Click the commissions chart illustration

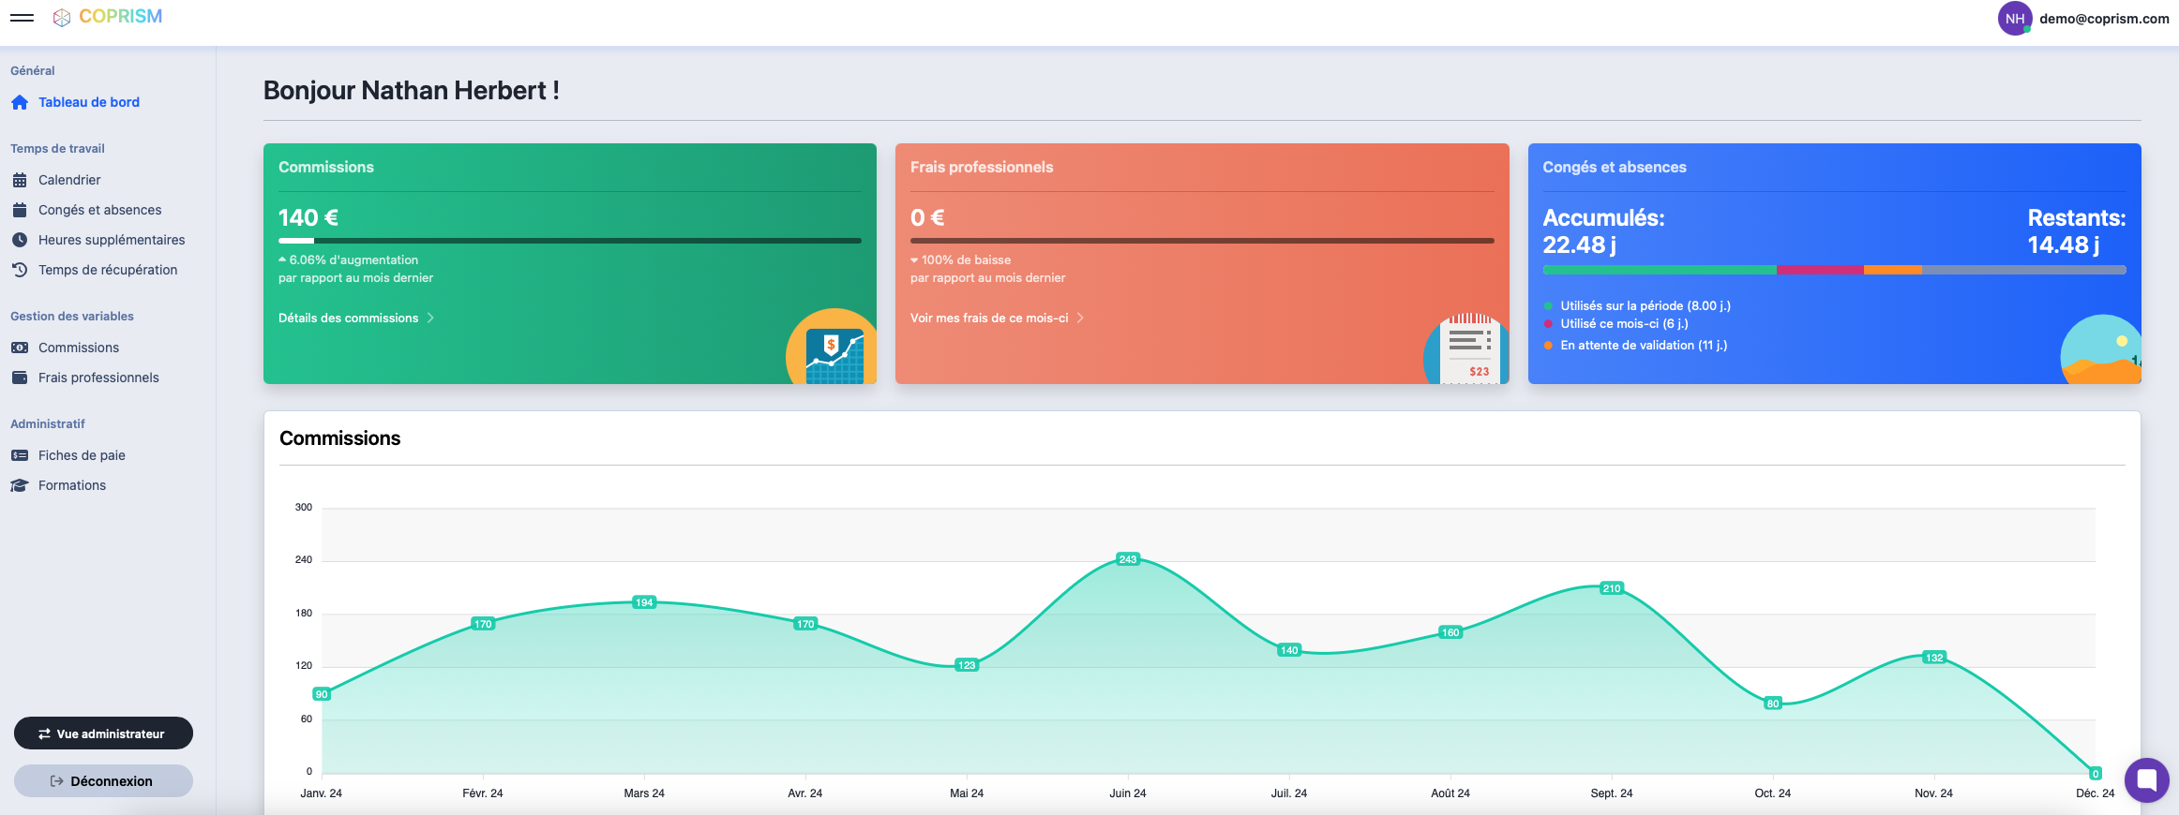tap(832, 347)
